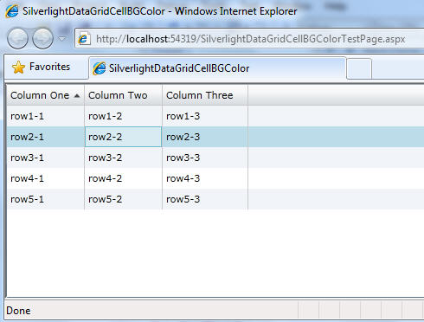Select cell row1-2
Screen dimensions: 424x322
pyautogui.click(x=123, y=116)
